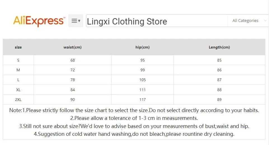This screenshot has height=145, width=269.
Task: Select the M size row label
Action: tap(18, 70)
